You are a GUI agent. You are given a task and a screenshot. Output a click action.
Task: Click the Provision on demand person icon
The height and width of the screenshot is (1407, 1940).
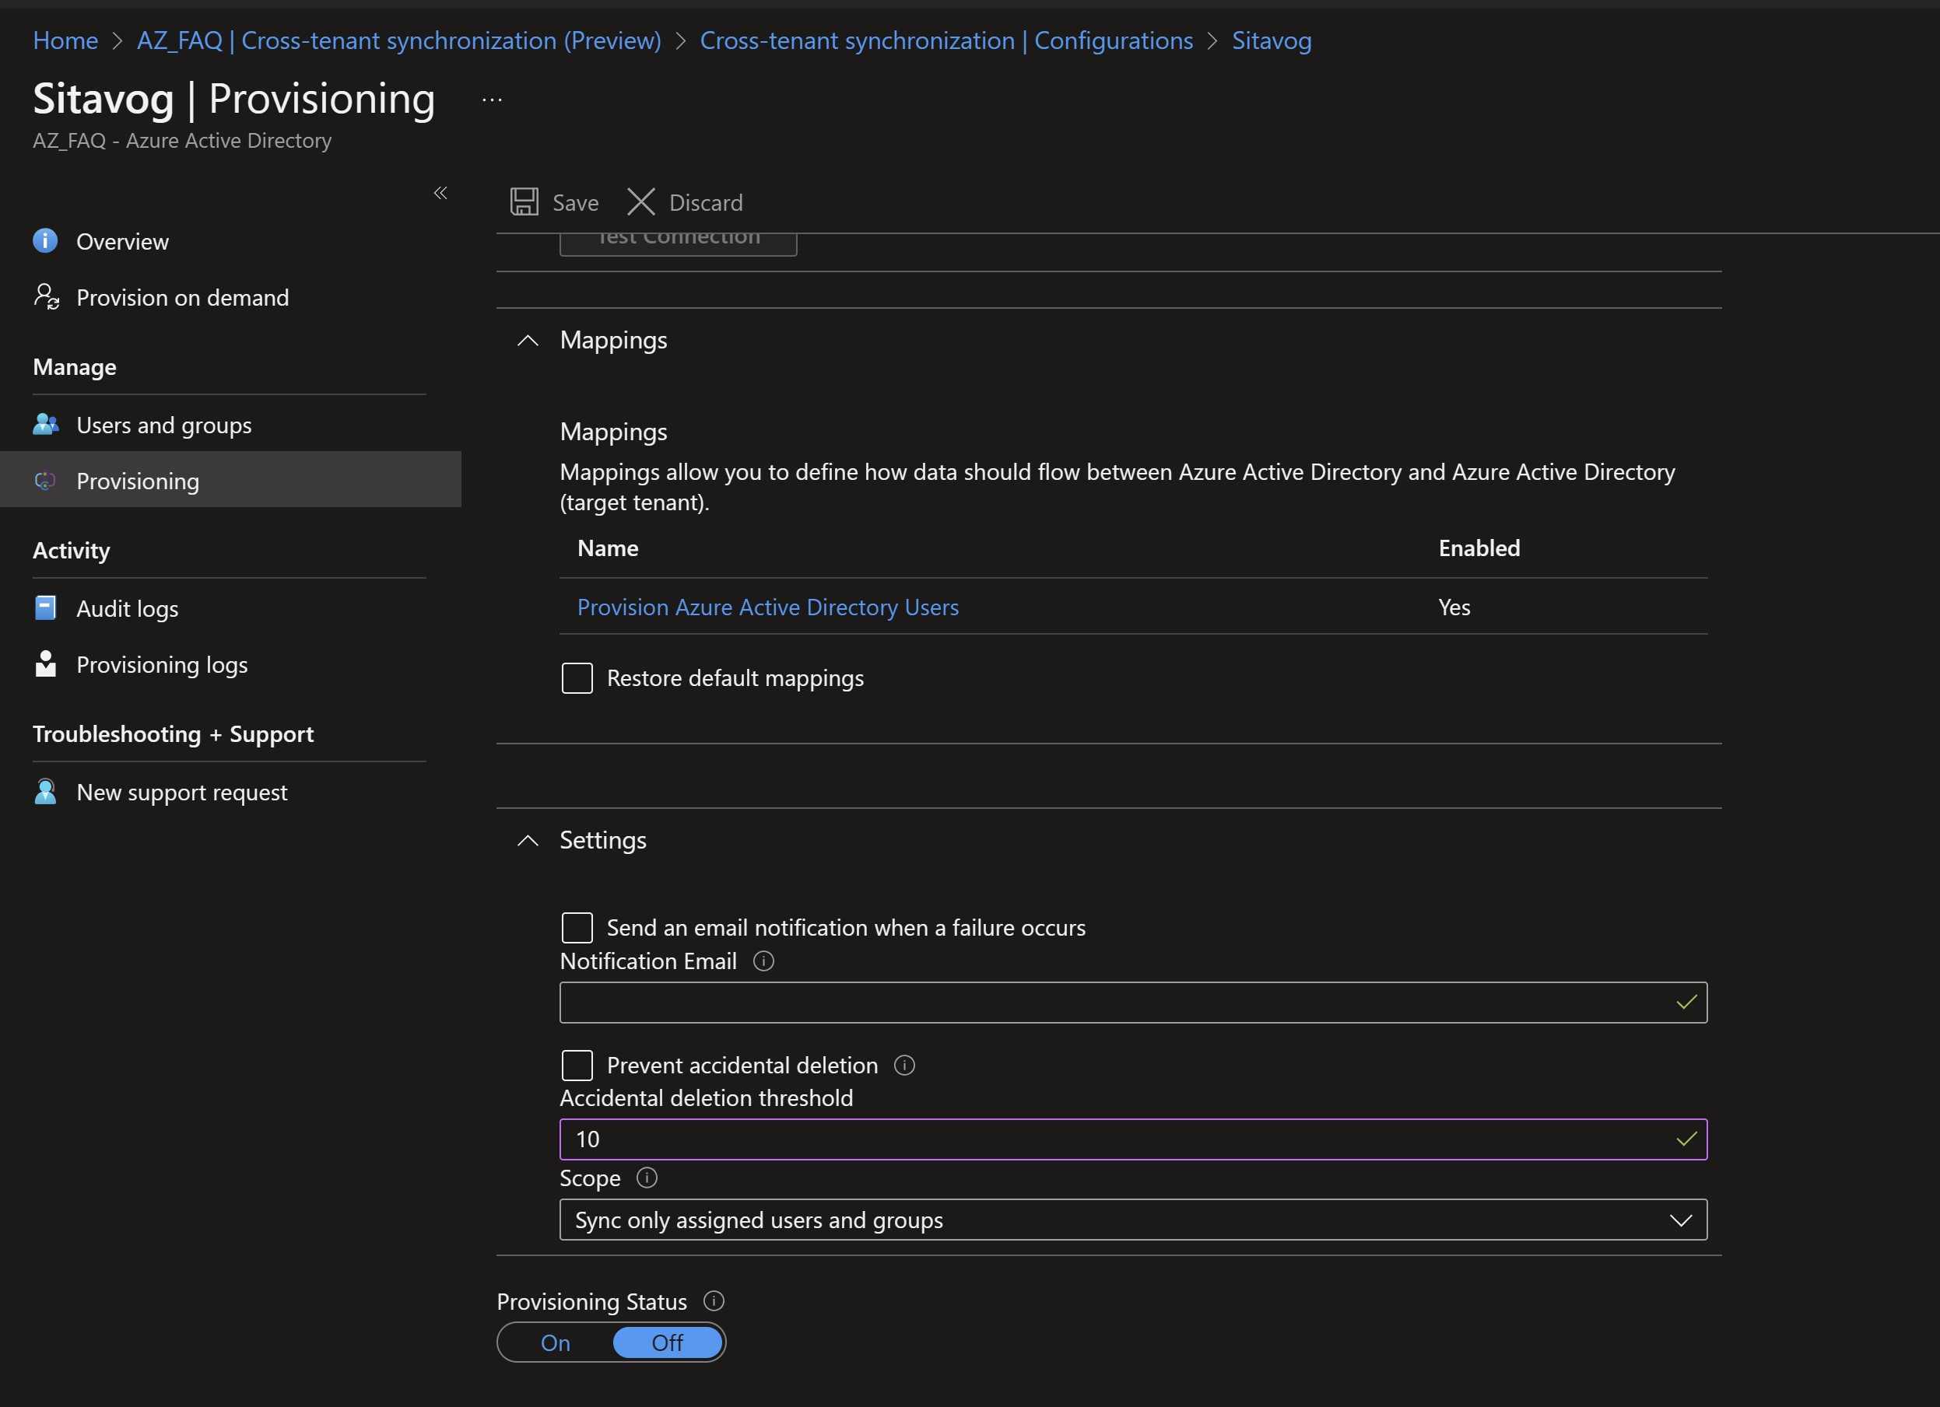[x=46, y=296]
